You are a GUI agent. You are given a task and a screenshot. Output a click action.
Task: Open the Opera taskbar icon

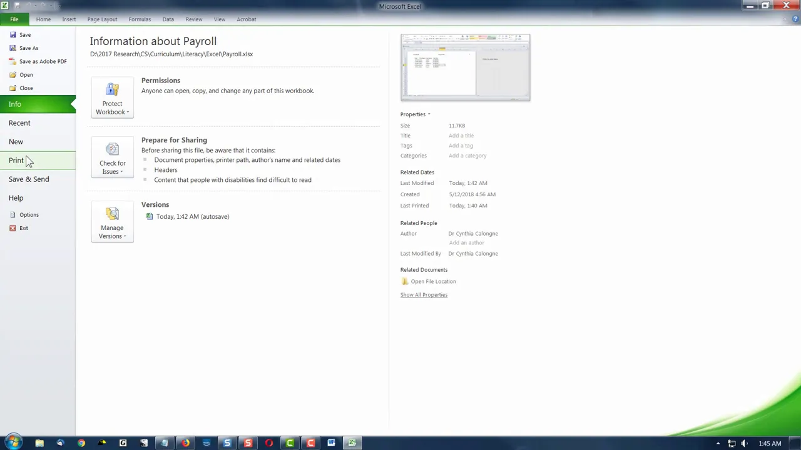tap(269, 443)
